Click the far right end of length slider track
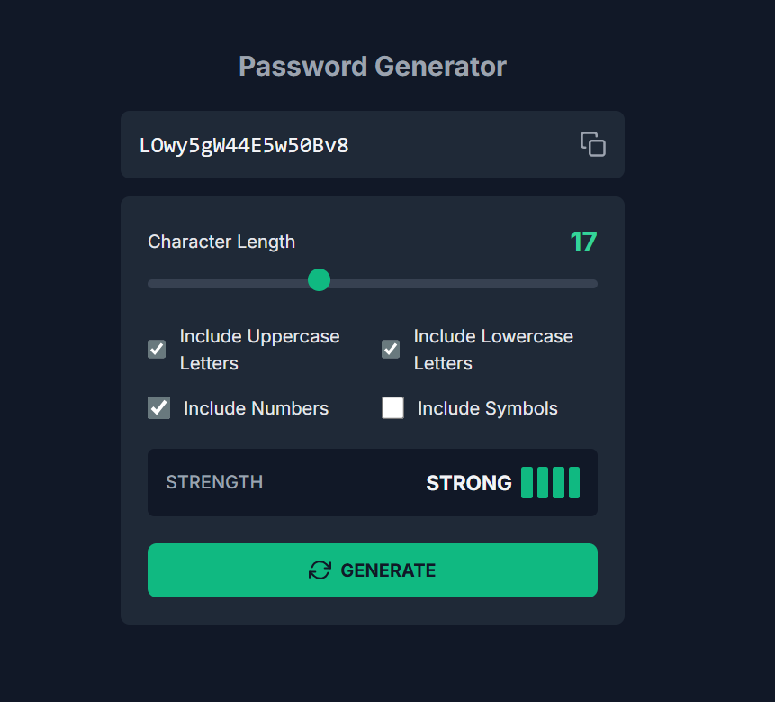Image resolution: width=775 pixels, height=702 pixels. pyautogui.click(x=594, y=284)
